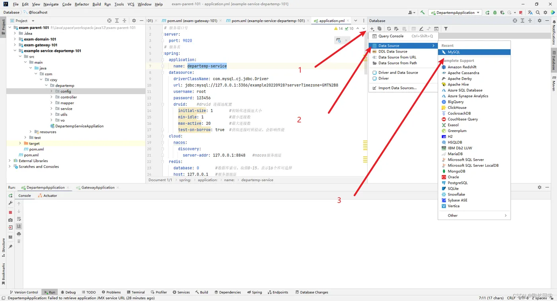The image size is (557, 301).
Task: Expand the config folder
Action: click(51, 91)
